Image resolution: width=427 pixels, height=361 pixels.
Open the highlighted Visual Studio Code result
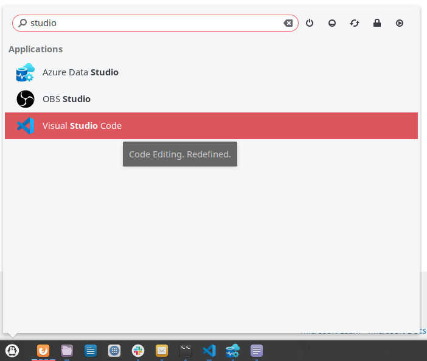(211, 126)
